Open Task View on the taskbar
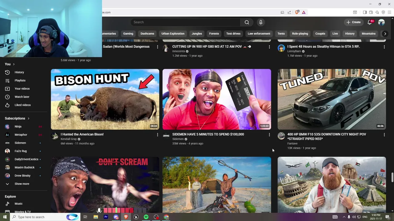394x221 pixels. [85, 217]
